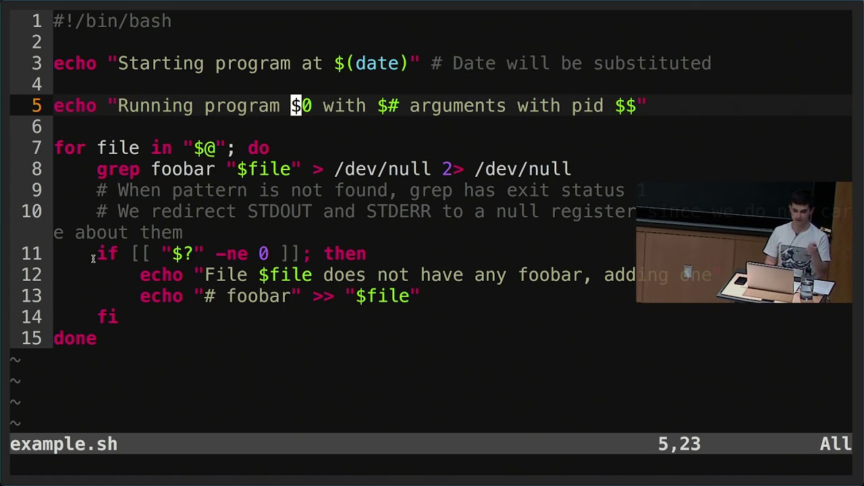Click the "fi" keyword on line 14
864x486 pixels.
click(x=107, y=317)
